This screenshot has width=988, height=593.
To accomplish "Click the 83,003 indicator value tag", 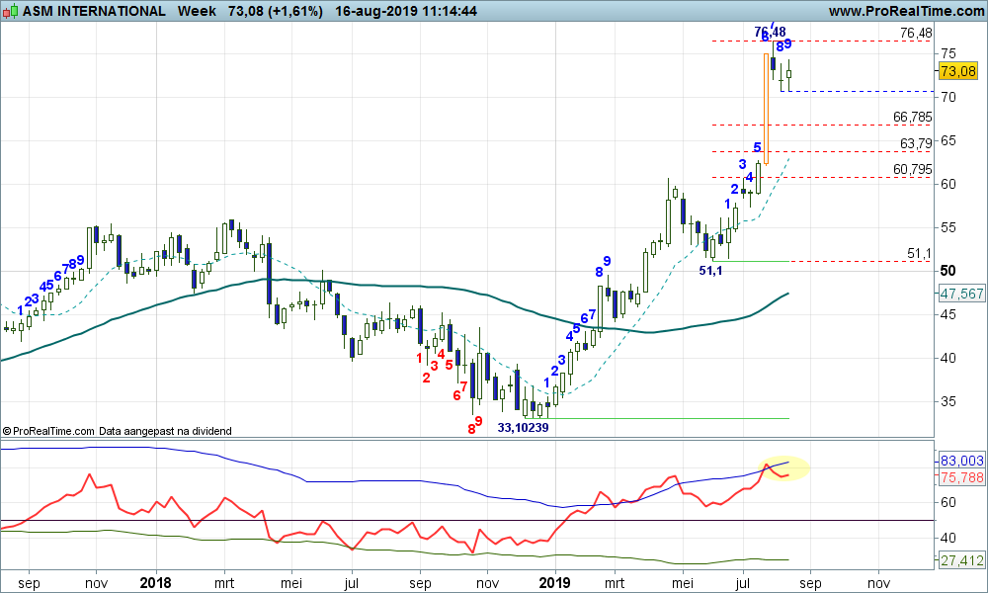I will [961, 461].
